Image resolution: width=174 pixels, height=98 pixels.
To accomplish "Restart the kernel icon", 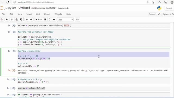I will [49, 20].
